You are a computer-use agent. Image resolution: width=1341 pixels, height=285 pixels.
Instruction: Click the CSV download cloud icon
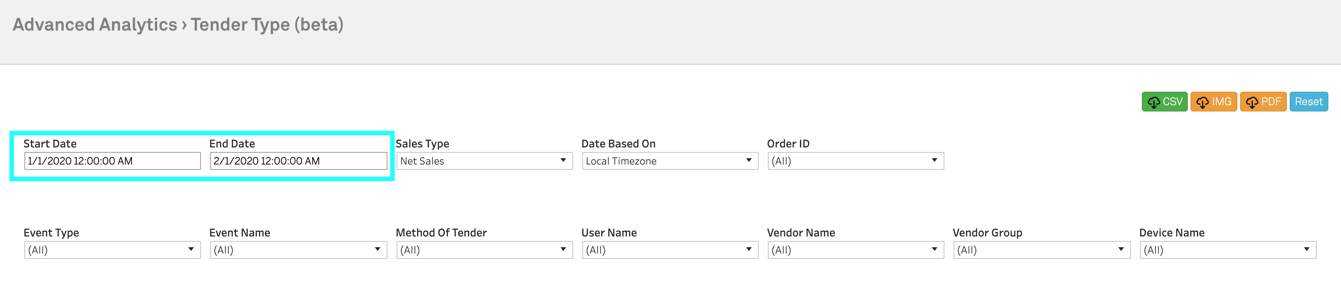[x=1154, y=102]
